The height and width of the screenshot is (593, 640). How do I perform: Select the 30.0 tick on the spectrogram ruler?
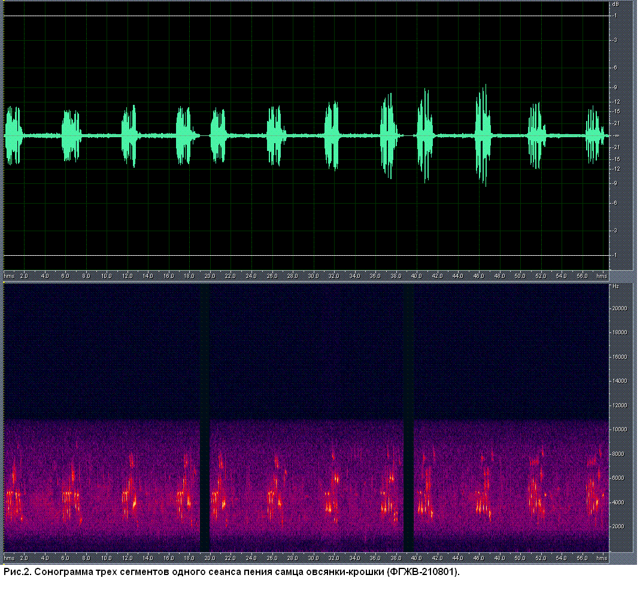(x=313, y=558)
